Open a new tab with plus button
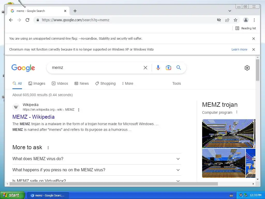Image resolution: width=265 pixels, height=199 pixels. (75, 11)
